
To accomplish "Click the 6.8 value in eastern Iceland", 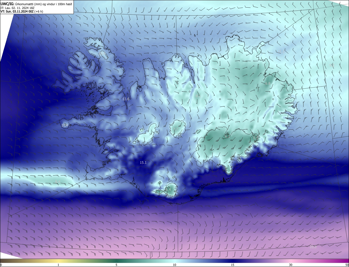I will coord(268,83).
